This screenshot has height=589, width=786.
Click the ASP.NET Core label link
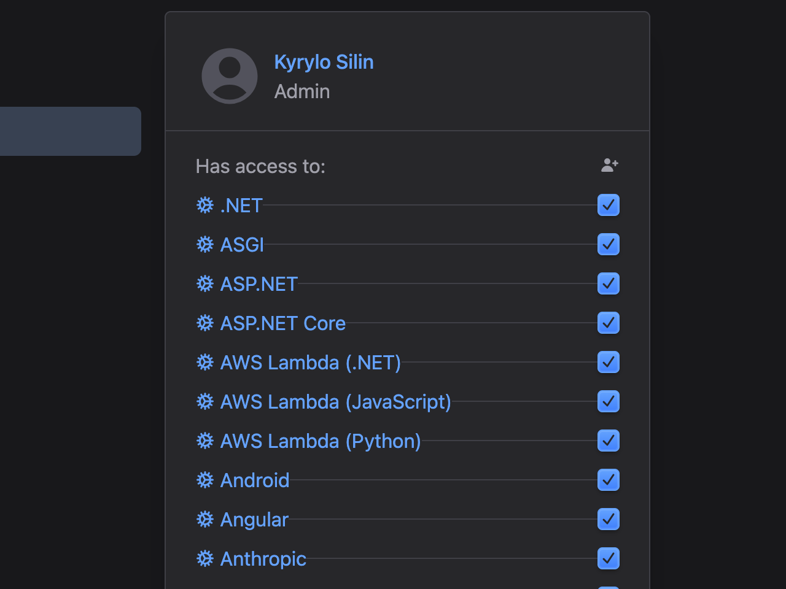click(x=282, y=323)
